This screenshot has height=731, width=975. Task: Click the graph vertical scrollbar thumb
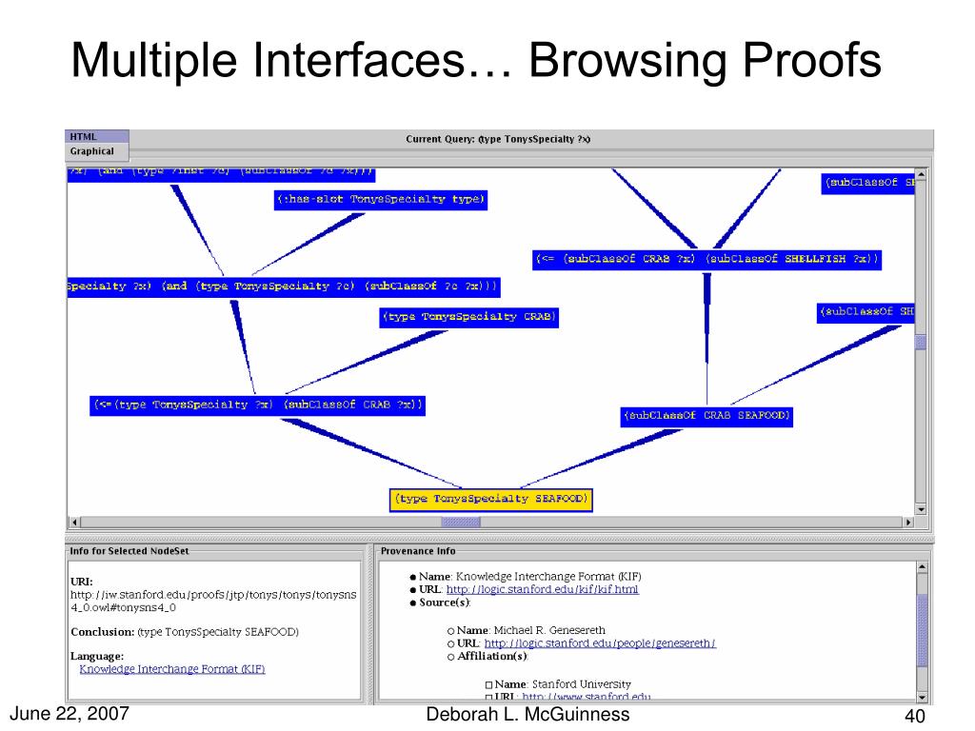(x=921, y=342)
